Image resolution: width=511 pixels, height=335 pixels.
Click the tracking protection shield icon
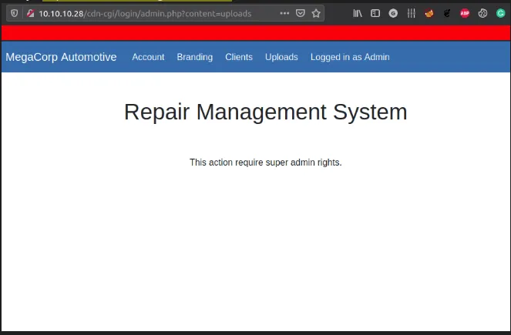click(14, 13)
